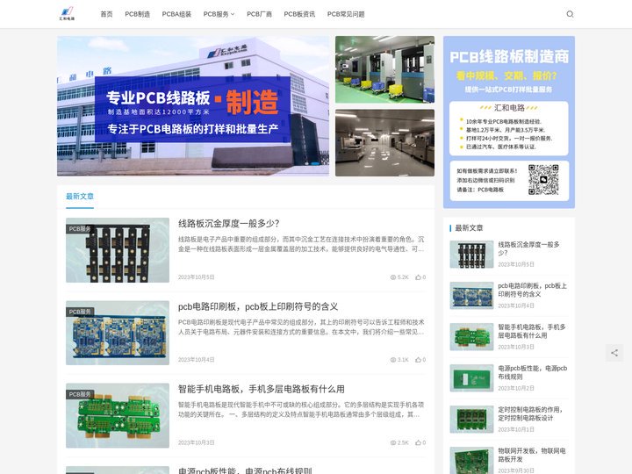
Task: Click sidebar thumbnail for 电源pcb板性能 article
Action: (x=471, y=378)
